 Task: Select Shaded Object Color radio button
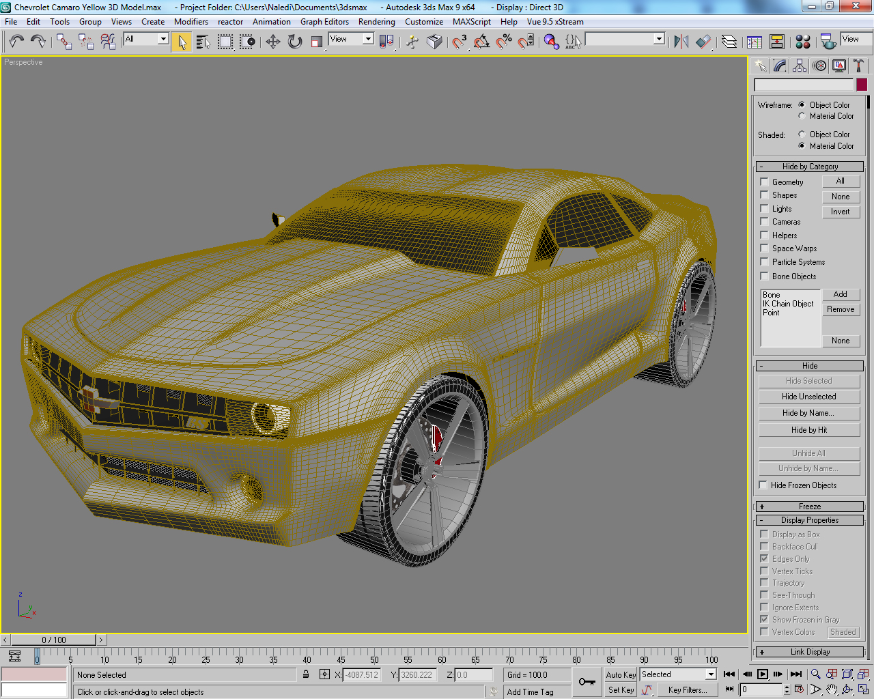802,134
